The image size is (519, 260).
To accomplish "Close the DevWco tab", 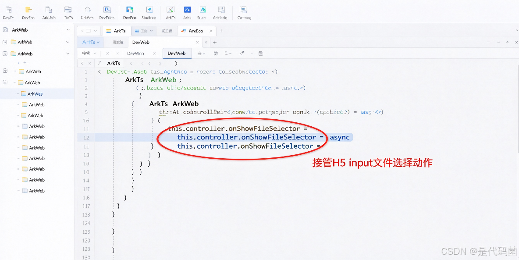I will pos(155,53).
